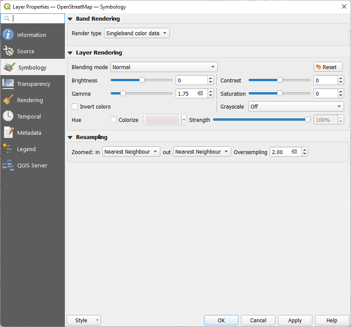Switch to the Transparency tab

click(x=33, y=84)
